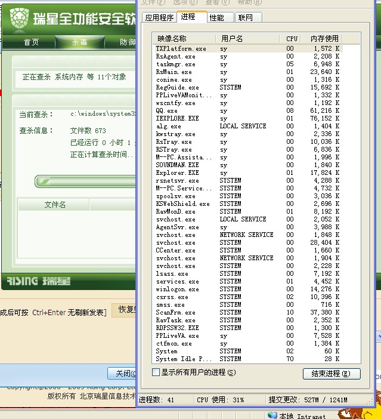Select the M--PC.Assista... process
This screenshot has width=381, height=419.
point(247,157)
